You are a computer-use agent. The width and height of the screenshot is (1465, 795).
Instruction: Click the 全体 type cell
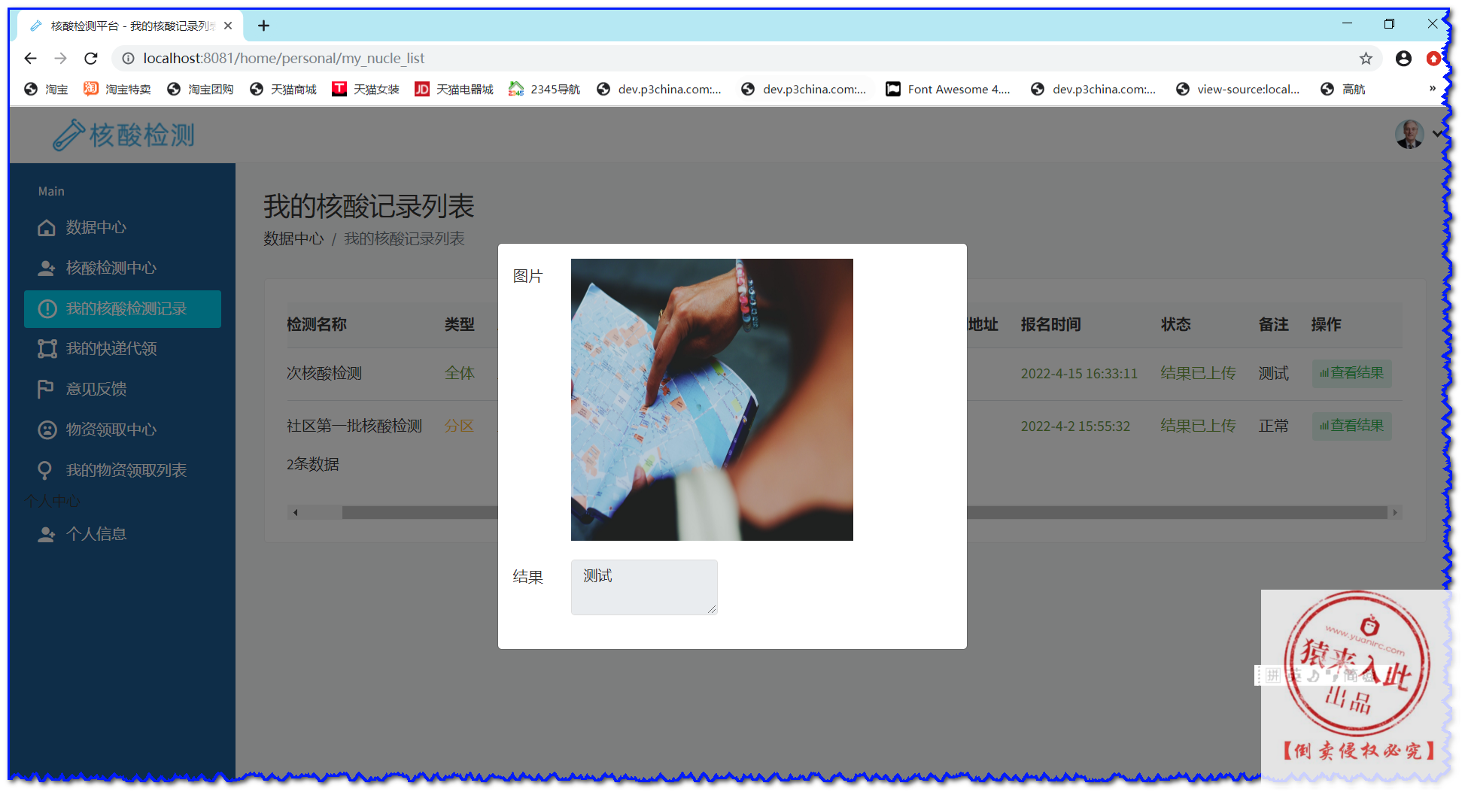click(x=460, y=373)
